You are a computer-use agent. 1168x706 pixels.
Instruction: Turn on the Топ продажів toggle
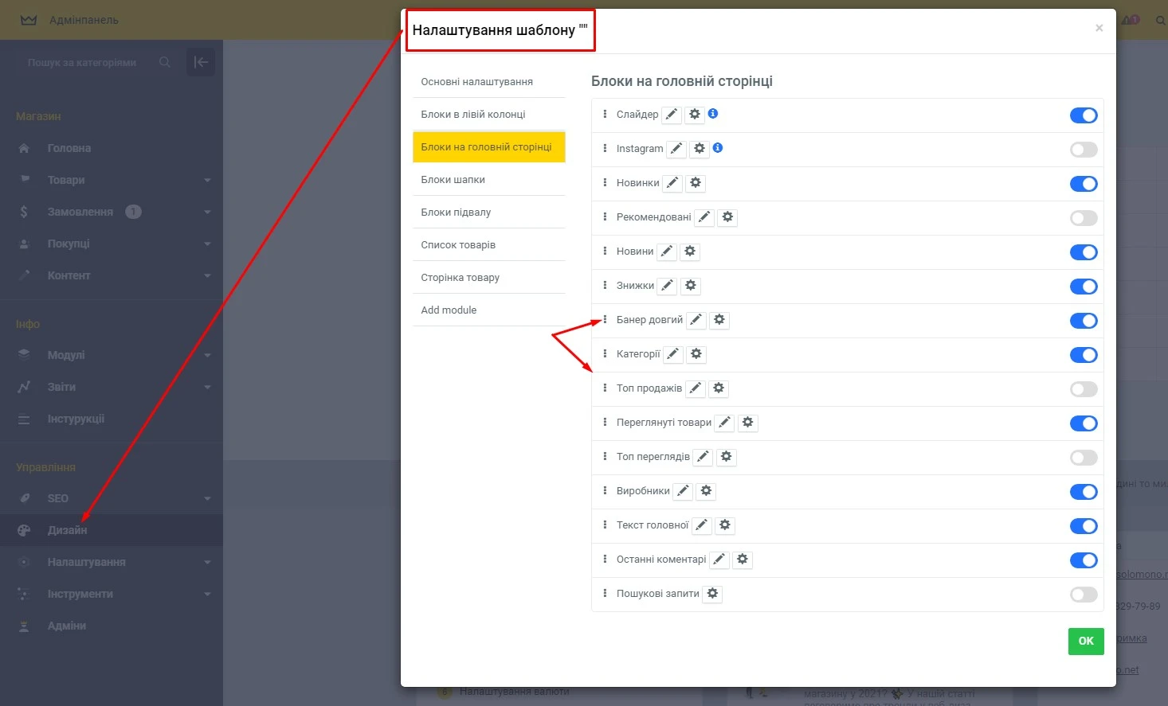(x=1083, y=389)
